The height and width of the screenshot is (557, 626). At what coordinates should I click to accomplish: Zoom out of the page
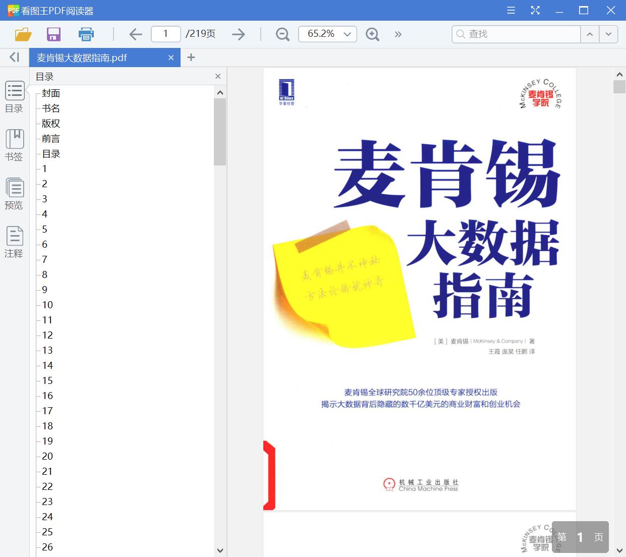pos(282,34)
